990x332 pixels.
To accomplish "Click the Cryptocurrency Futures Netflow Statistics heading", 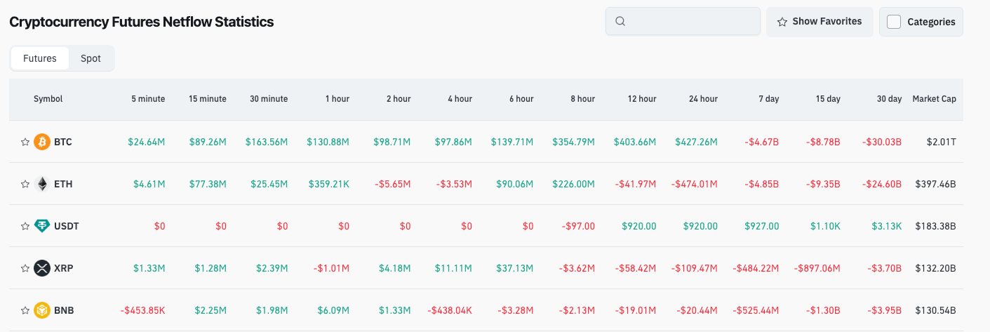I will [x=141, y=22].
